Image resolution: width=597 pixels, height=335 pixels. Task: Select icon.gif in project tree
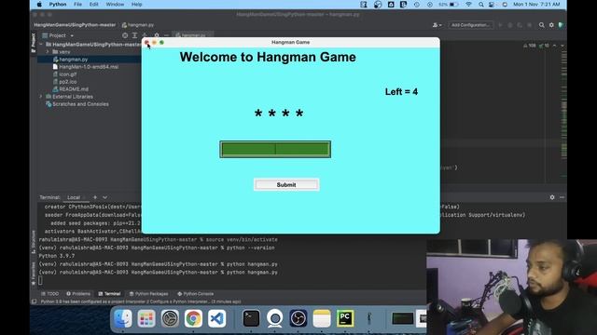point(68,74)
